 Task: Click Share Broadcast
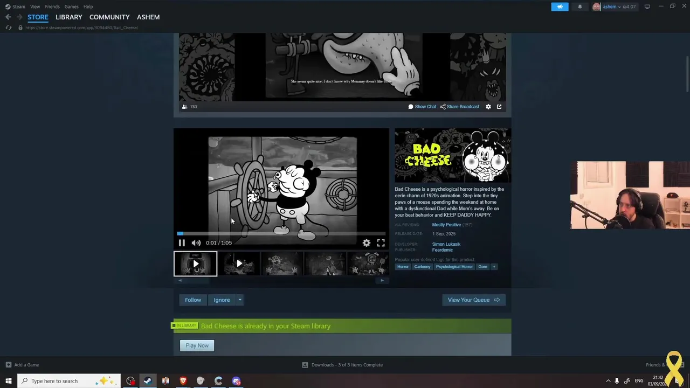point(459,107)
